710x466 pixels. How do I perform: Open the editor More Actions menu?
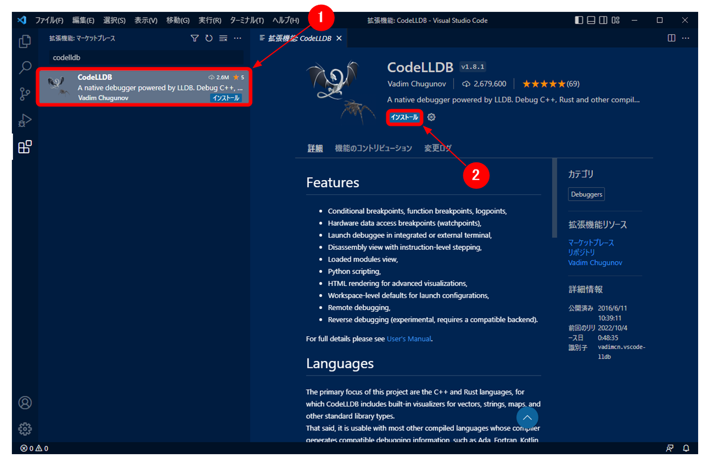point(685,38)
